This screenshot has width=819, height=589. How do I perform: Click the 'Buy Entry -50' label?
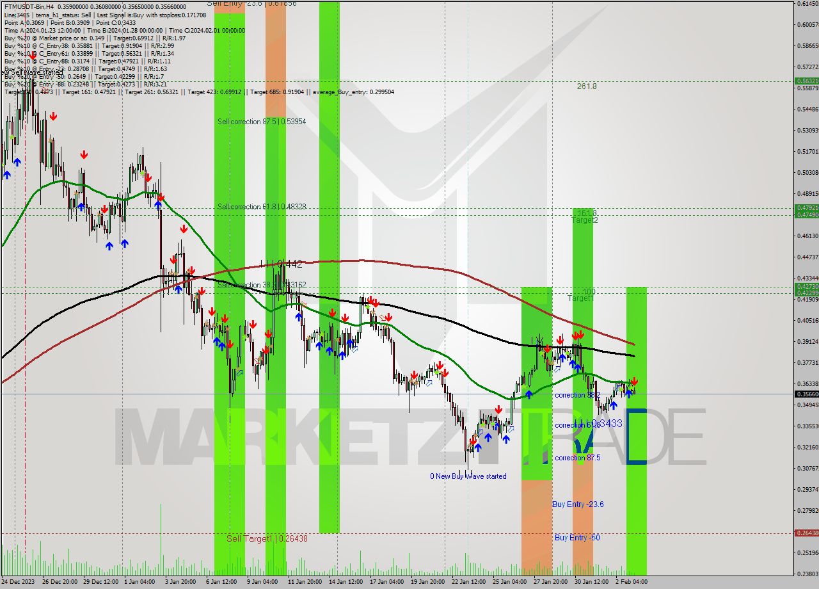click(x=577, y=537)
